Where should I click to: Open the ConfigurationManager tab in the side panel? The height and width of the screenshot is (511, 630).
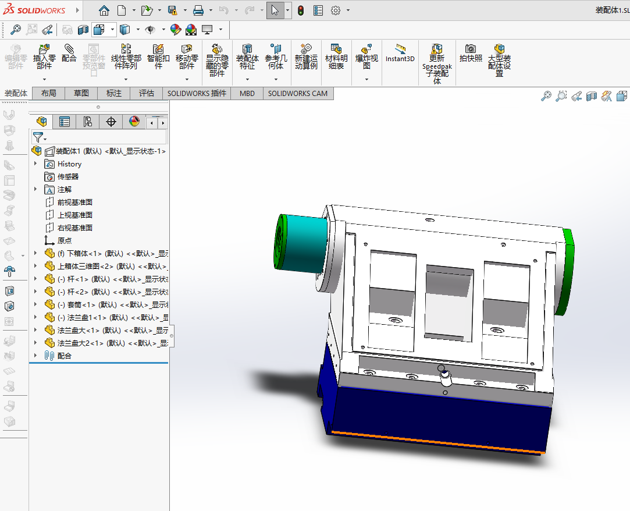(x=87, y=122)
